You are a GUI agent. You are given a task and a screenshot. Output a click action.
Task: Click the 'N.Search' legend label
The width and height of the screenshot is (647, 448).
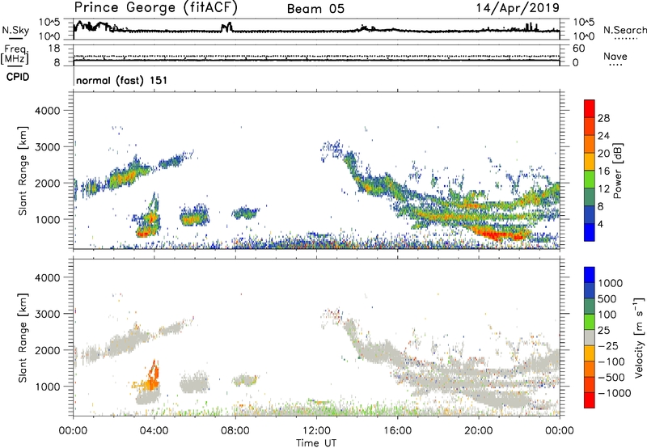[624, 30]
